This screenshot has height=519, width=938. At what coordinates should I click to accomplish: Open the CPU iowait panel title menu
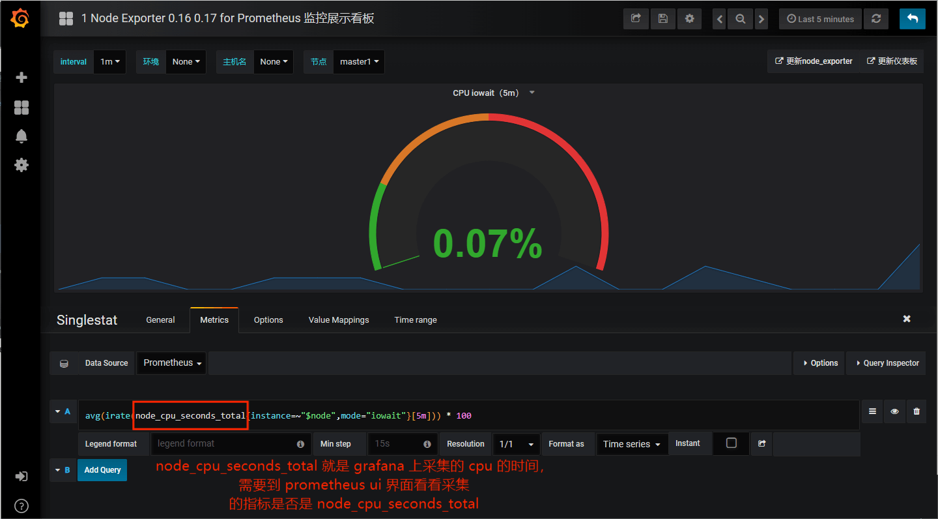[x=493, y=93]
